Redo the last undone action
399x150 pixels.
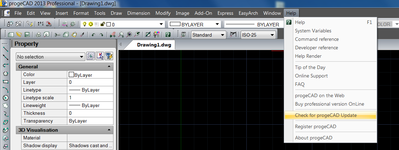101,35
